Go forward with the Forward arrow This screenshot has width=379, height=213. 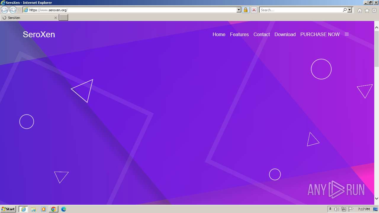(13, 10)
